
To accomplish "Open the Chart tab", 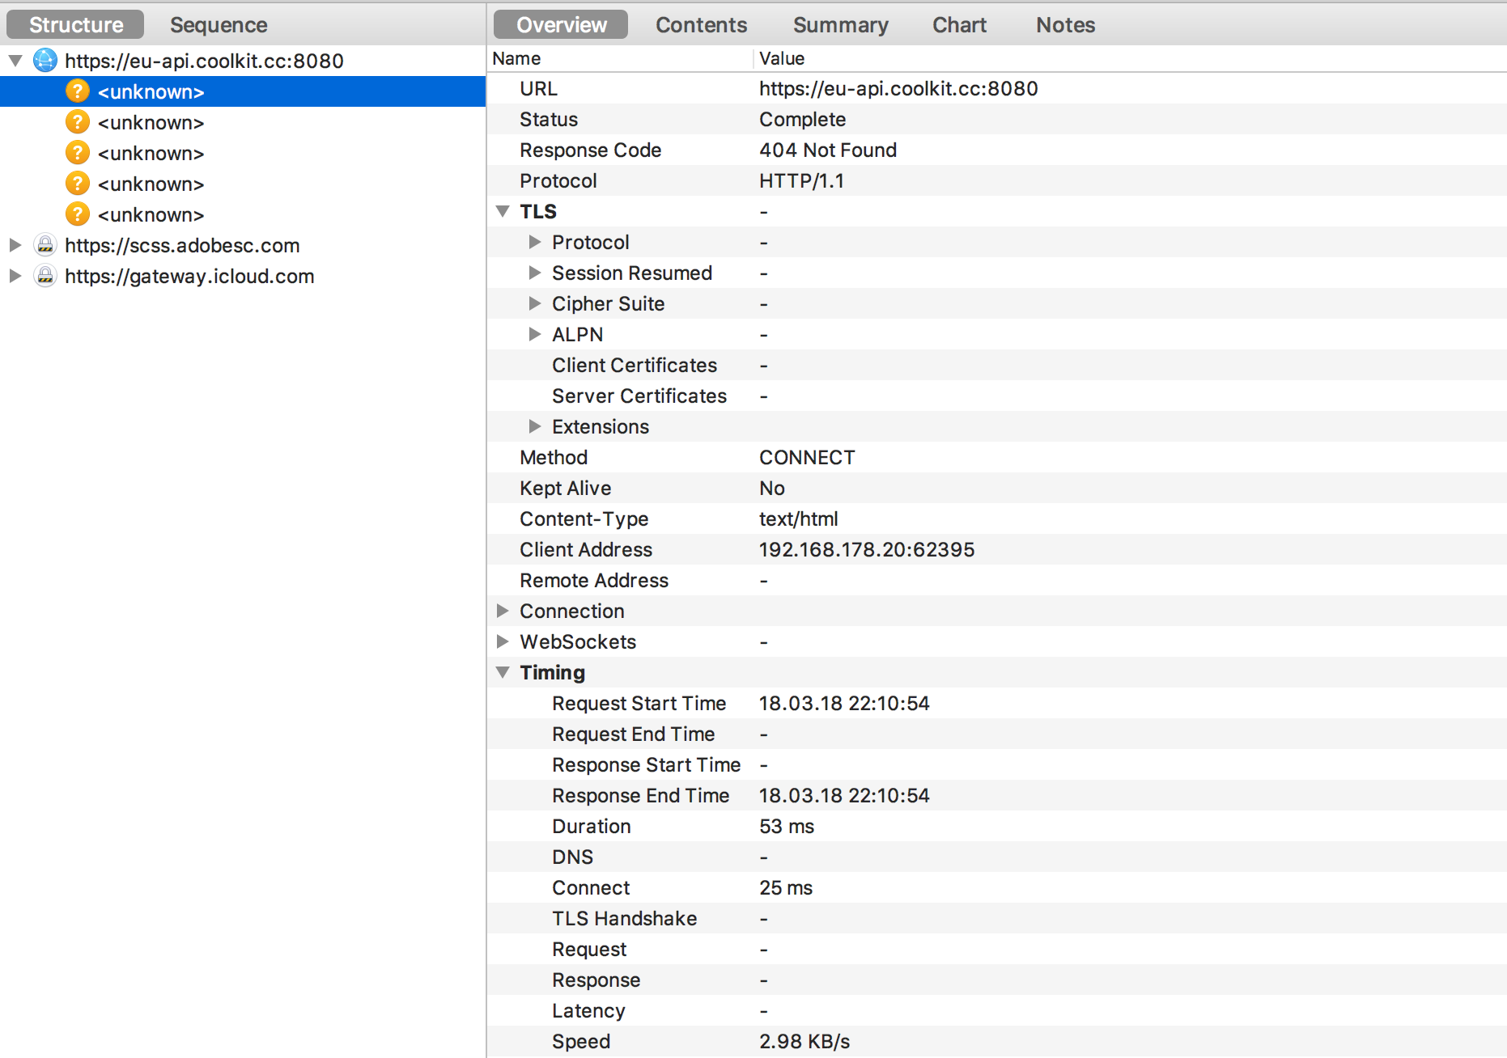I will 959,25.
